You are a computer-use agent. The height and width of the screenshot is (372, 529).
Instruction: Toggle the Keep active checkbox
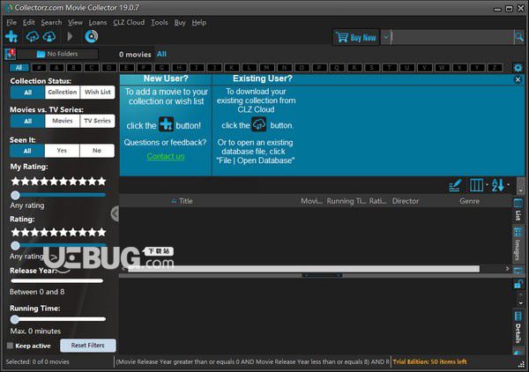[x=10, y=346]
